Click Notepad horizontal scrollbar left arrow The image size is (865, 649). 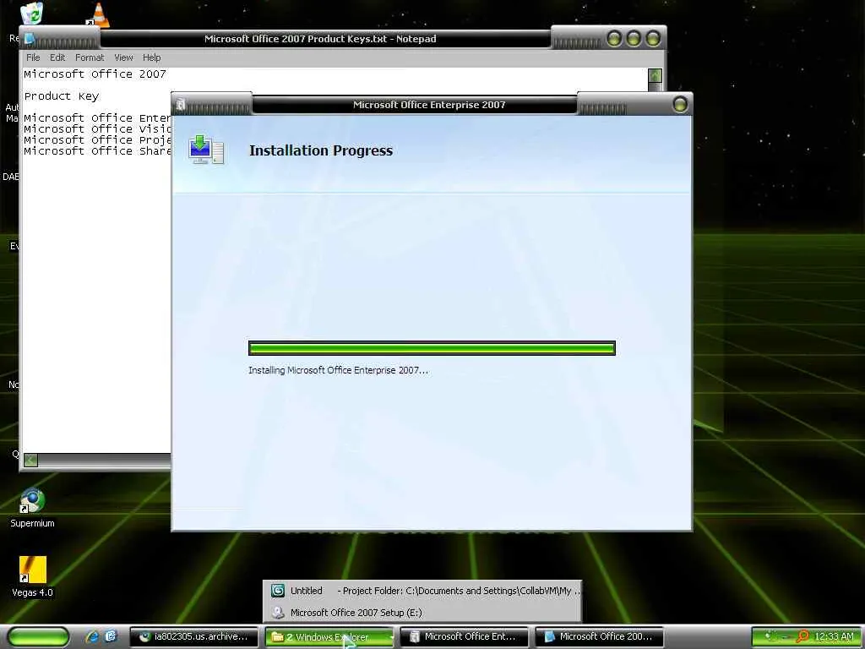click(x=31, y=460)
